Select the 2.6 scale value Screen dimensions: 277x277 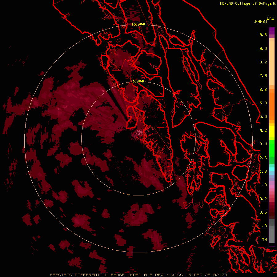(x=263, y=158)
